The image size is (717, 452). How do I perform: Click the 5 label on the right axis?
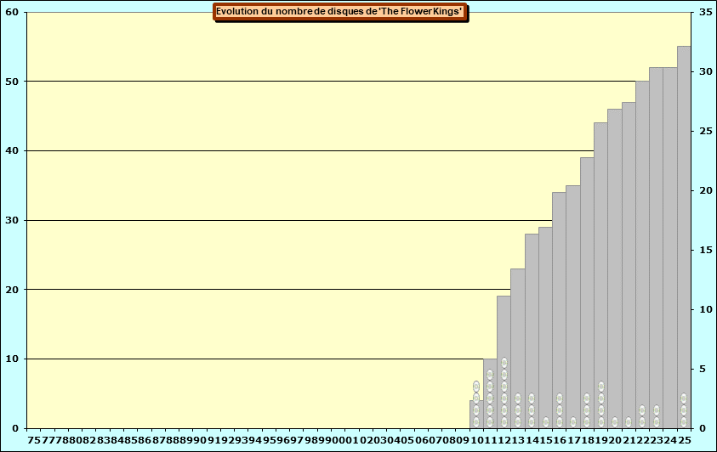point(703,369)
